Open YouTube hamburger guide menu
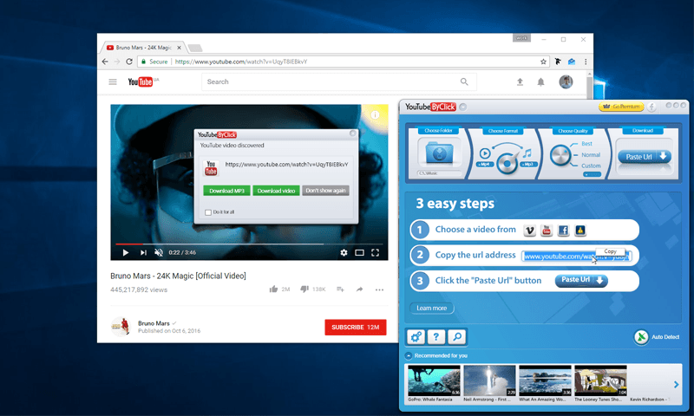This screenshot has width=694, height=416. (113, 81)
